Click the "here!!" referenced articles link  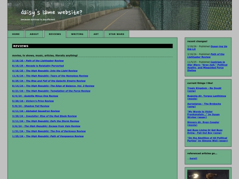tap(193, 159)
